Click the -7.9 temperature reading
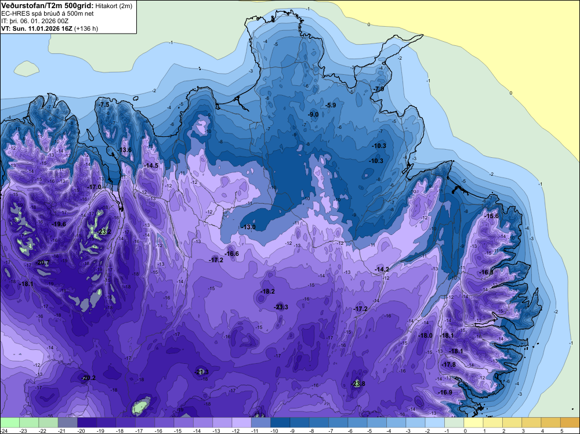580x434 pixels. point(379,89)
